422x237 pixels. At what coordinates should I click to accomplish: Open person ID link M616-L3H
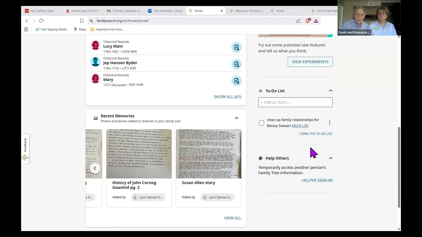pyautogui.click(x=300, y=126)
